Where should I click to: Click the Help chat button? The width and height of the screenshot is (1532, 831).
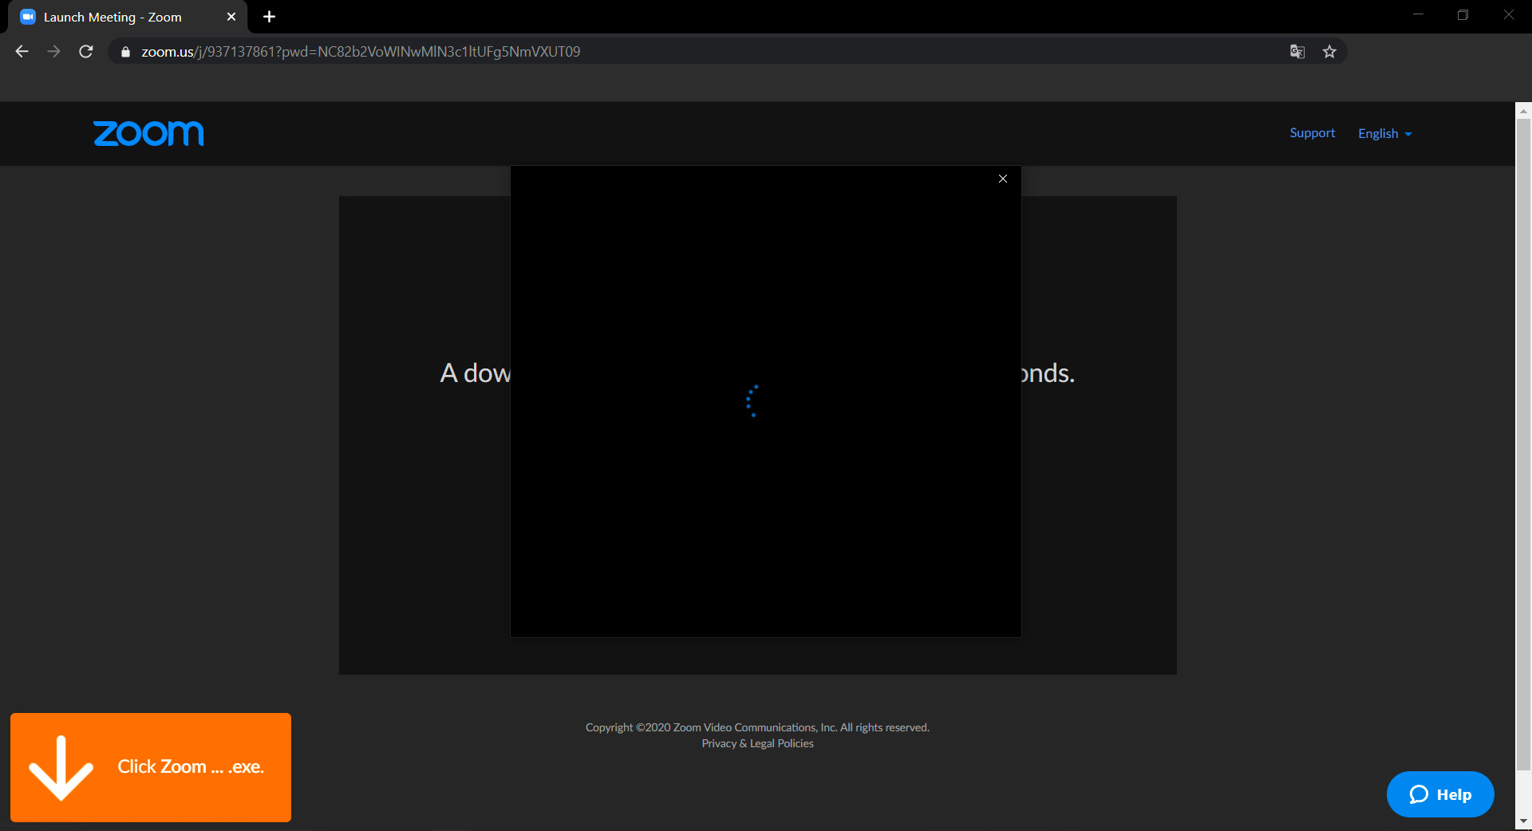(x=1440, y=794)
